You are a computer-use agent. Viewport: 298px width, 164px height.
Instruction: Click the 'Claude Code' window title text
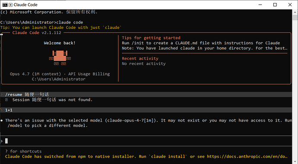coord(25,5)
